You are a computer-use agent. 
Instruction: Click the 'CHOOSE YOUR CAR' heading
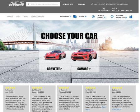pos(69,36)
